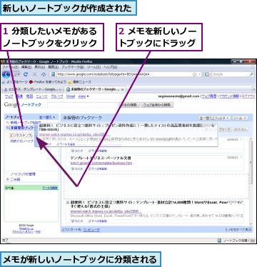Open the ファイル menu
The image size is (257, 267).
tap(10, 67)
